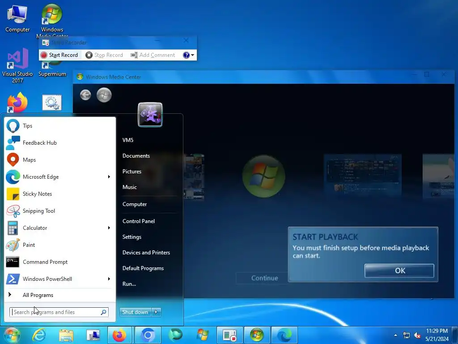Click Stop Record in Steps Recorder
This screenshot has width=458, height=344.
coord(104,55)
